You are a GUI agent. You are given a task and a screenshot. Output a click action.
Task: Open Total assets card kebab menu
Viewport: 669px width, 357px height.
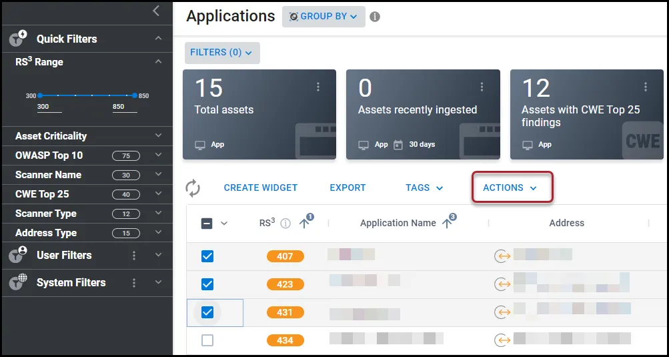coord(318,87)
